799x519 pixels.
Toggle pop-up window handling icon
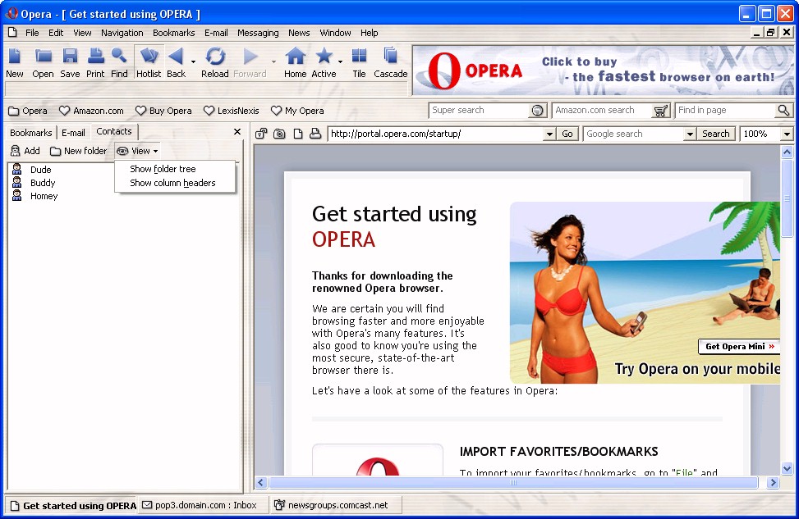(261, 134)
